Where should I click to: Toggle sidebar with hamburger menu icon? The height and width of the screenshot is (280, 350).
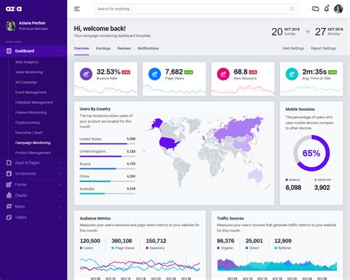77,9
